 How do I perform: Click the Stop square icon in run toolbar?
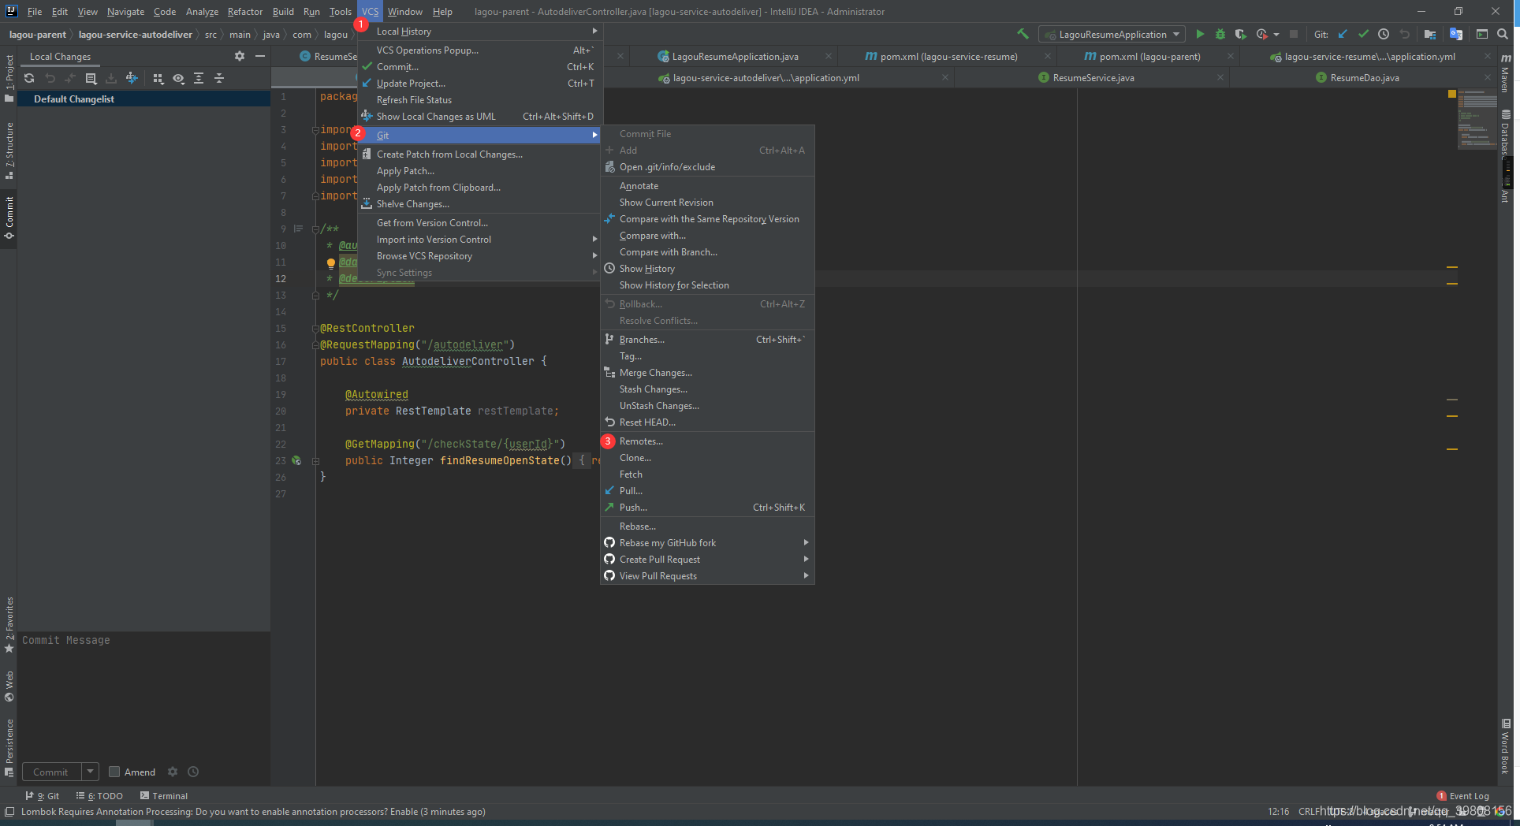pyautogui.click(x=1294, y=34)
